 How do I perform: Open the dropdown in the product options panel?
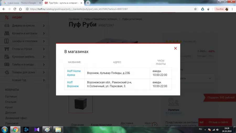click(x=197, y=78)
